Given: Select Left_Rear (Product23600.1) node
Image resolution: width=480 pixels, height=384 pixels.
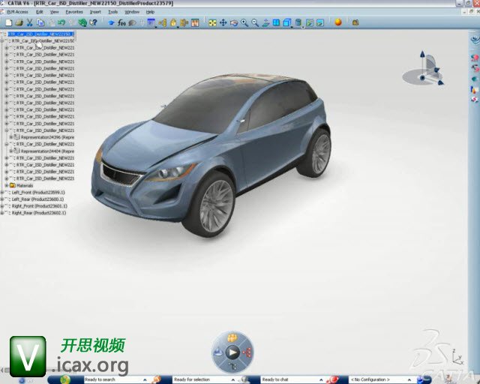Looking at the screenshot, I should 37,199.
